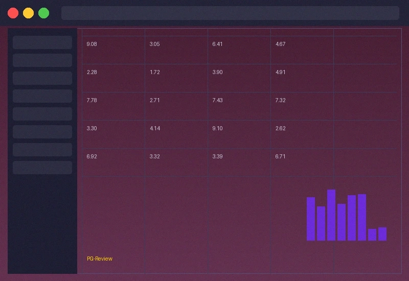Click the cell reading 3.39
Screen dimensions: 409x281
pyautogui.click(x=218, y=157)
